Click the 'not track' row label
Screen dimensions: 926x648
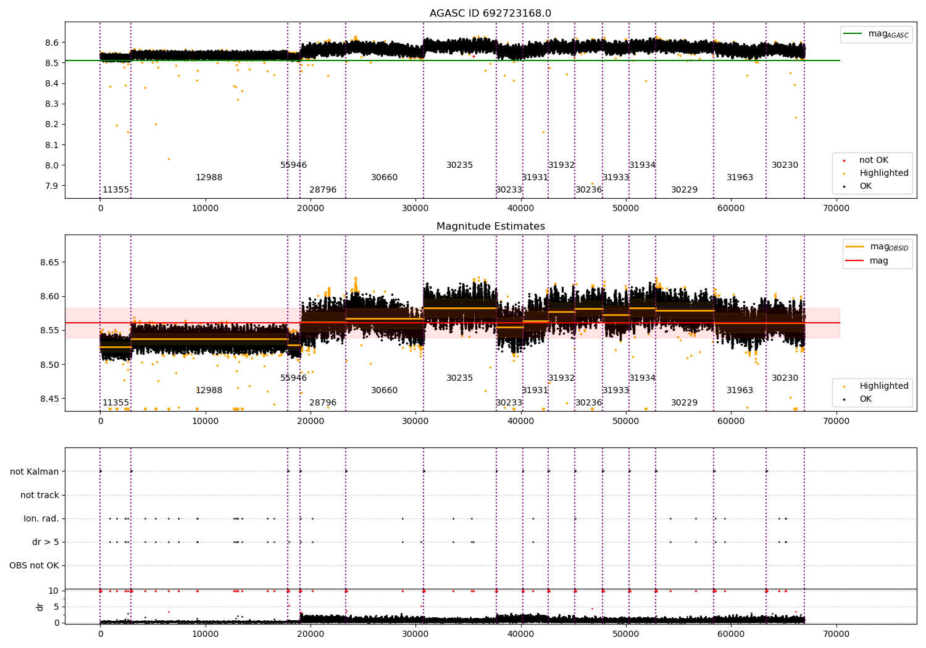coord(40,496)
